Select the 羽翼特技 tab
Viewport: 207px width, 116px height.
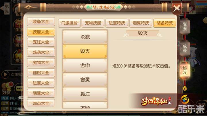point(141,23)
